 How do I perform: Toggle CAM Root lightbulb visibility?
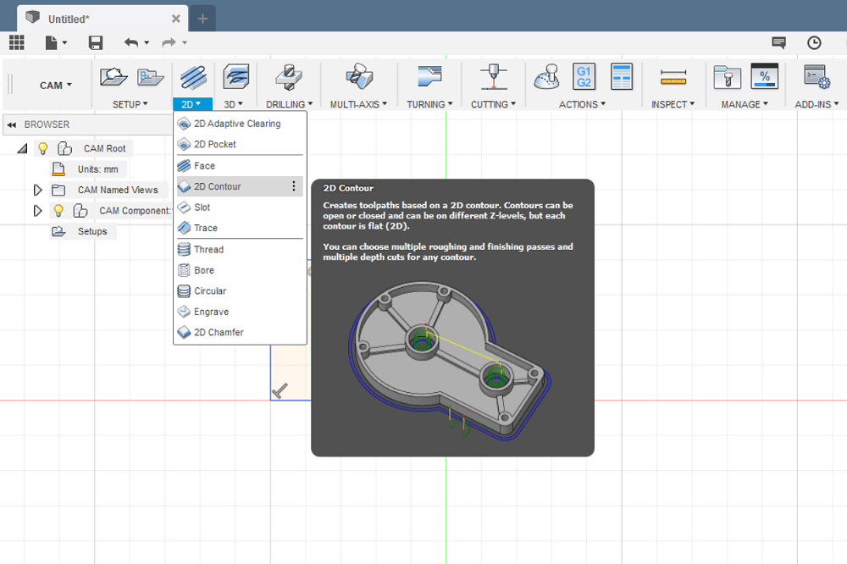coord(43,148)
